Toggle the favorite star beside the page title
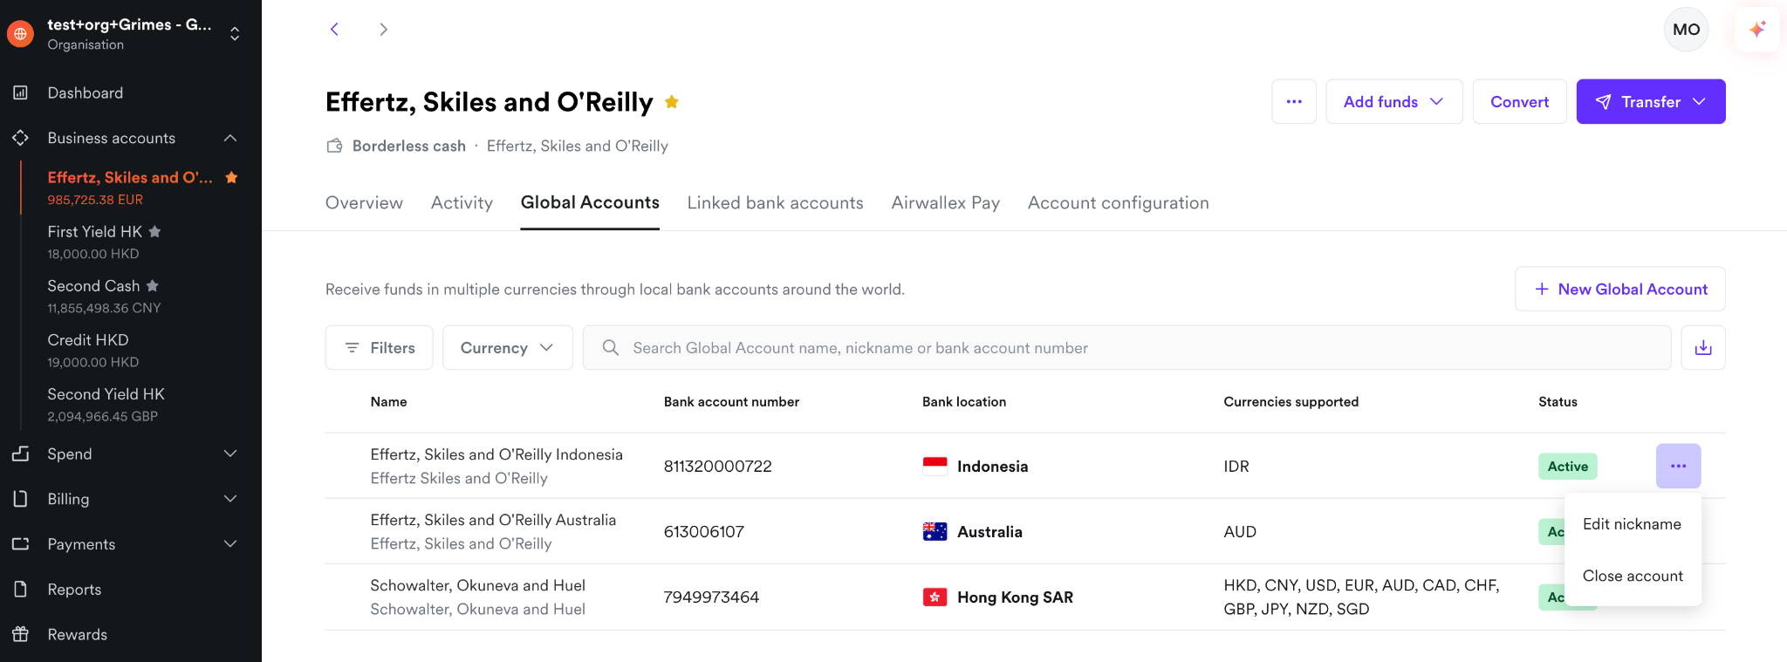The image size is (1787, 662). 672,102
